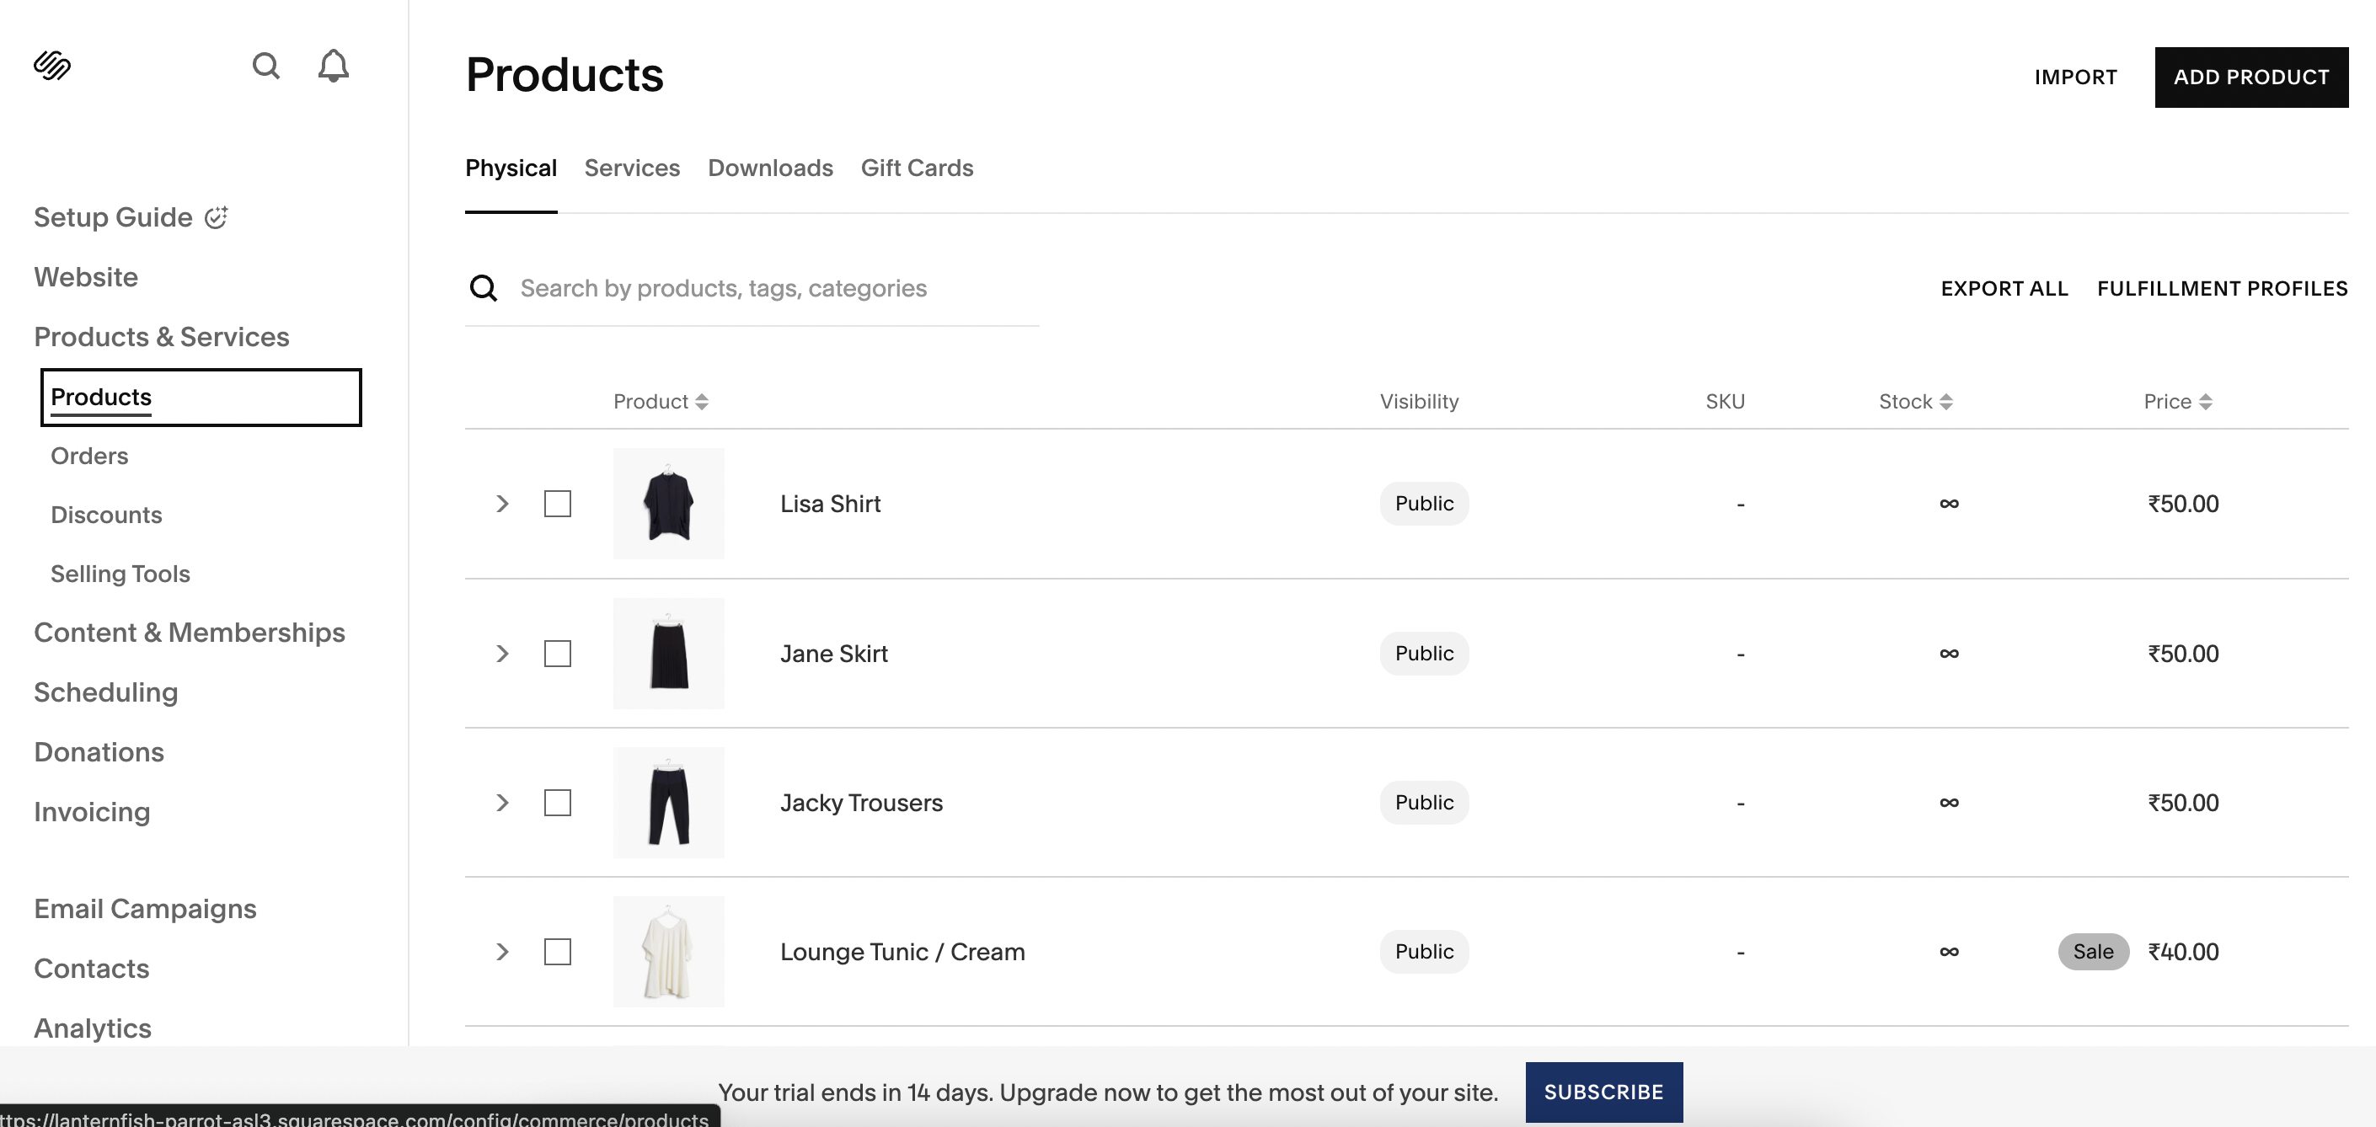
Task: Select the Lisa Shirt checkbox
Action: (557, 504)
